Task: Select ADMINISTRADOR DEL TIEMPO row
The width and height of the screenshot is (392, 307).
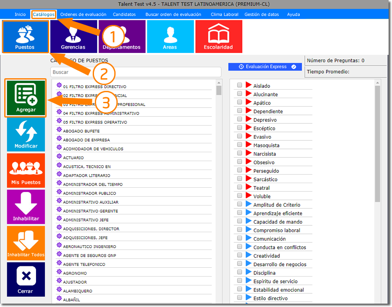Action: click(134, 183)
